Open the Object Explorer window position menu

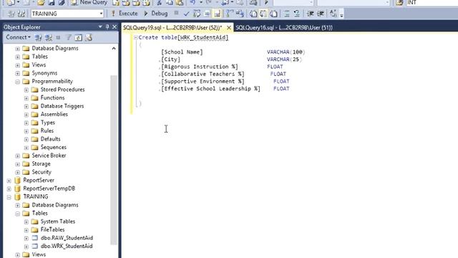100,27
